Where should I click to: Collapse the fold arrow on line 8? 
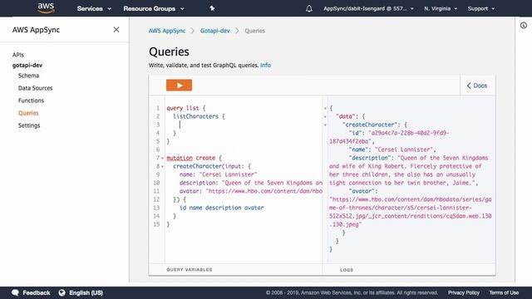(163, 166)
